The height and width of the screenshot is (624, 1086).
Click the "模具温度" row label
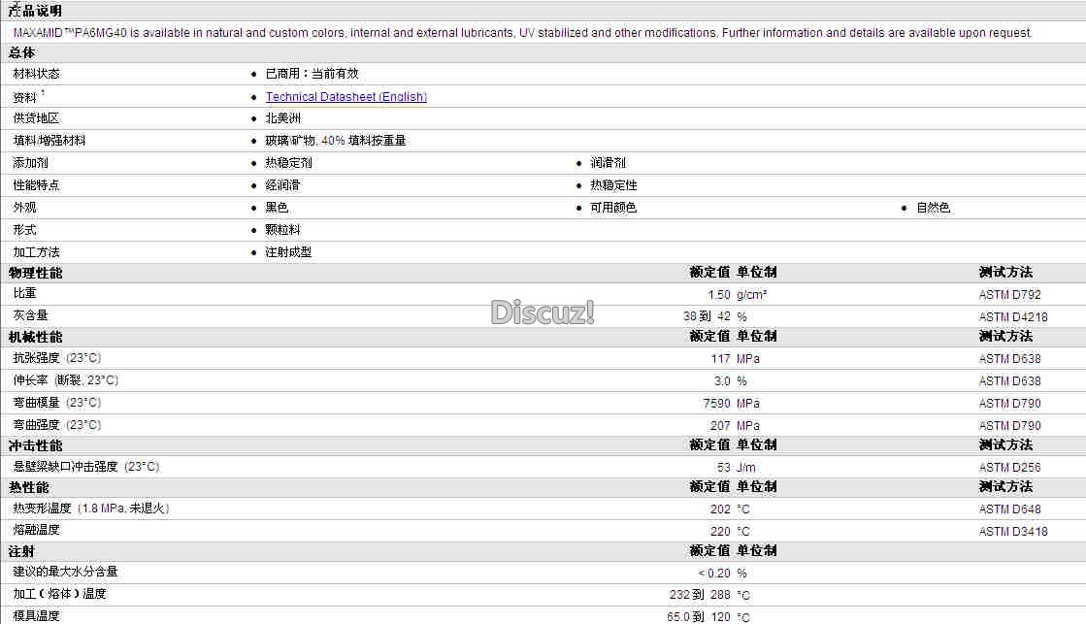click(36, 615)
